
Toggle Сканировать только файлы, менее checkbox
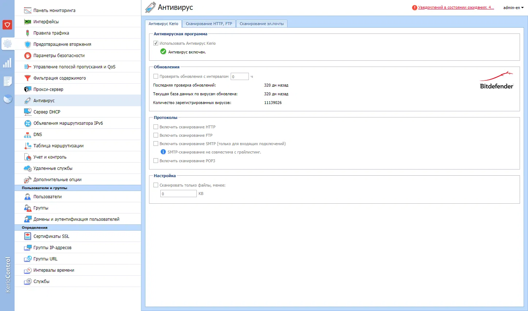(156, 185)
